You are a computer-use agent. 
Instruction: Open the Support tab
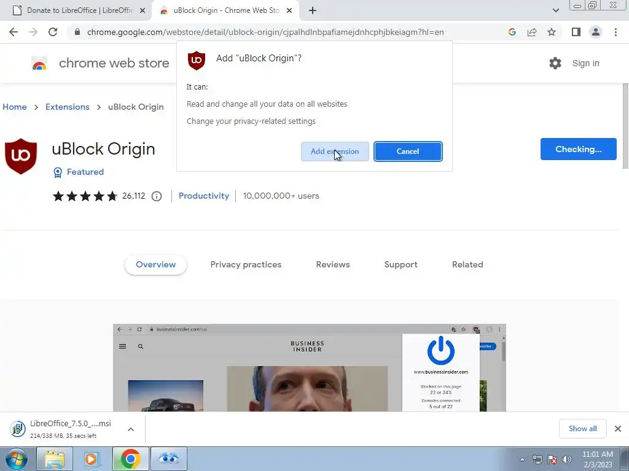click(400, 265)
